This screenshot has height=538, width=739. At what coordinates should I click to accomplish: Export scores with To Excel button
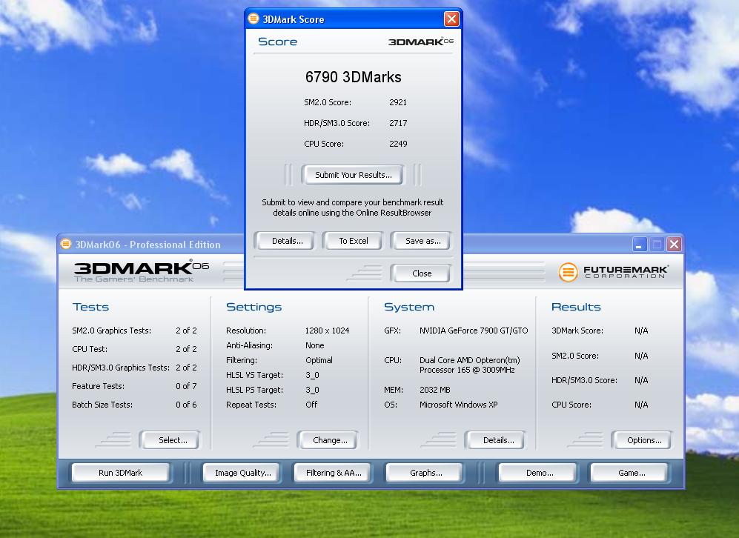353,241
